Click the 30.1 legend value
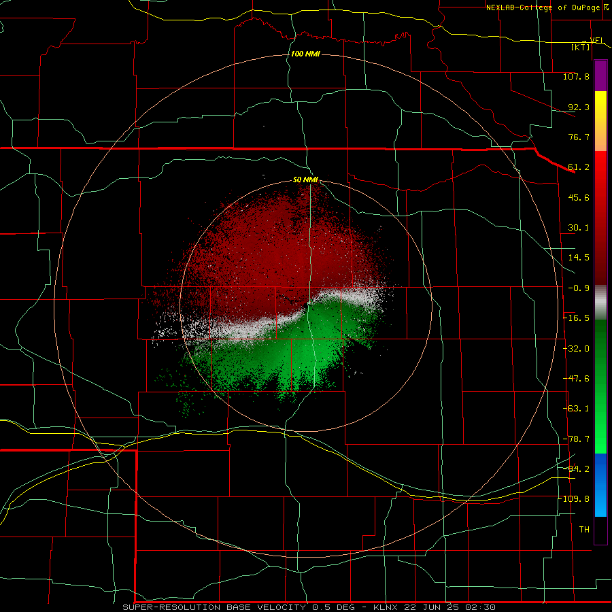 point(579,228)
